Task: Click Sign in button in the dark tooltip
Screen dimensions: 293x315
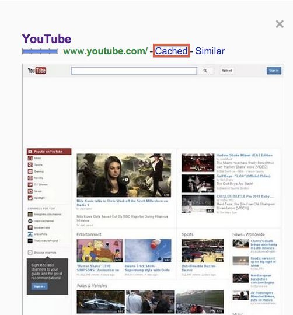Action: click(39, 286)
